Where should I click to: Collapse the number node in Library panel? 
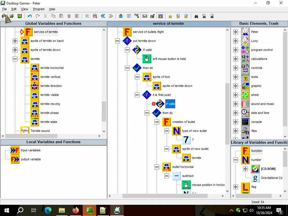(235, 160)
